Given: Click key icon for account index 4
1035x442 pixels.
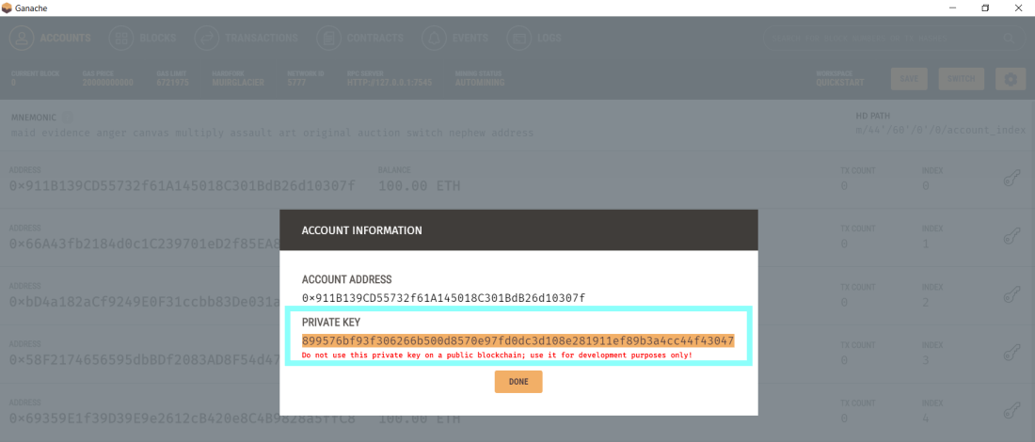Looking at the screenshot, I should click(x=1010, y=409).
